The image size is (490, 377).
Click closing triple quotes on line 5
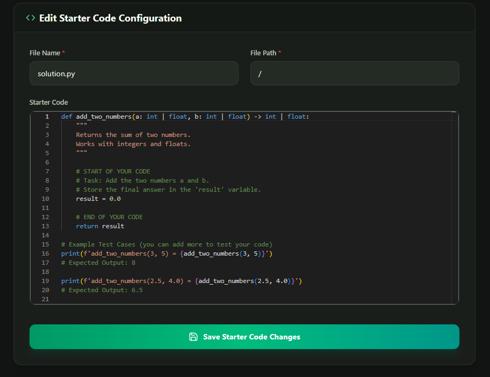coord(82,152)
